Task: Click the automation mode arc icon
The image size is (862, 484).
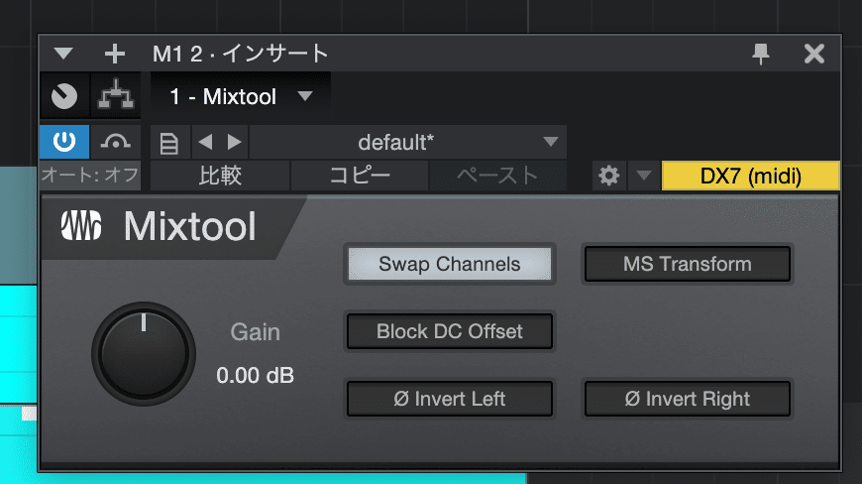Action: (x=116, y=142)
